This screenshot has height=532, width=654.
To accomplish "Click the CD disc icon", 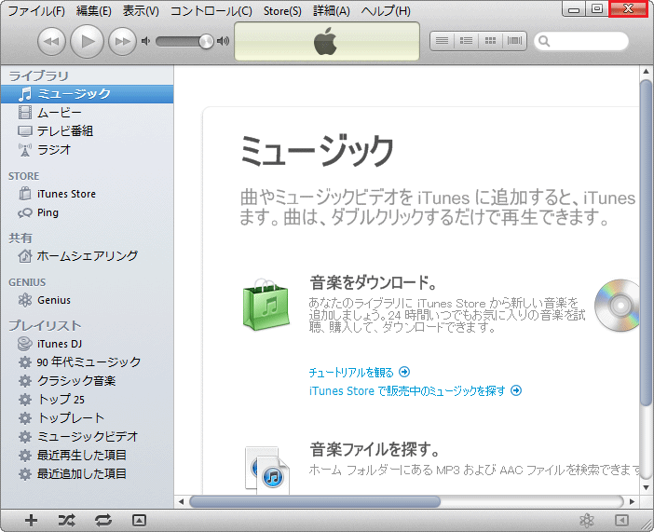I will 618,306.
